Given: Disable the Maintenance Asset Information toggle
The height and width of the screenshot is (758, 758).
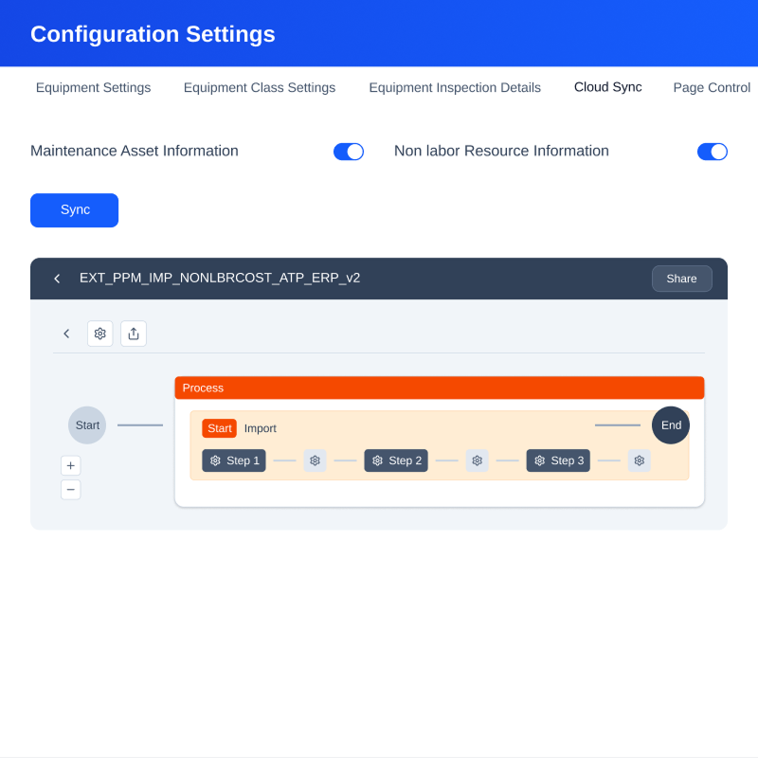Looking at the screenshot, I should pos(349,152).
